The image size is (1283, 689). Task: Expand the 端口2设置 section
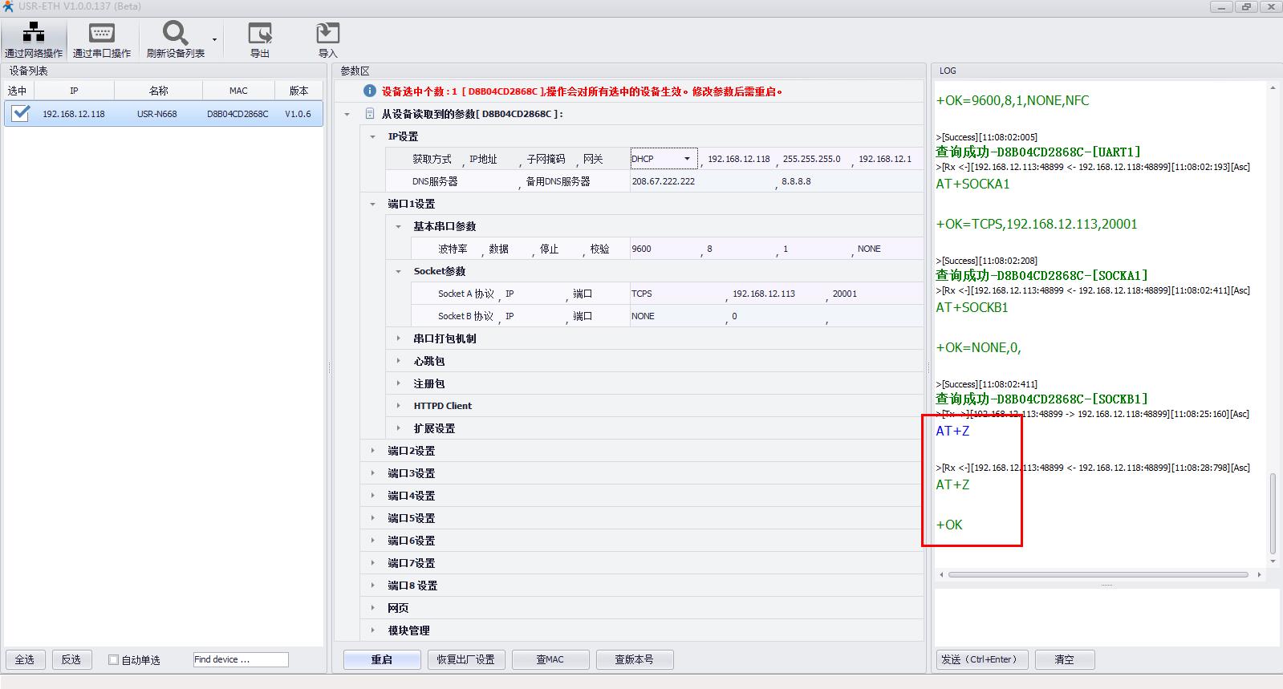coord(373,451)
